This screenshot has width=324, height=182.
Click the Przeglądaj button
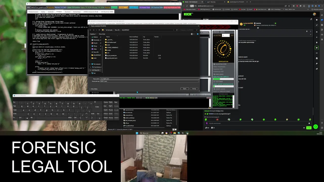(50, 8)
